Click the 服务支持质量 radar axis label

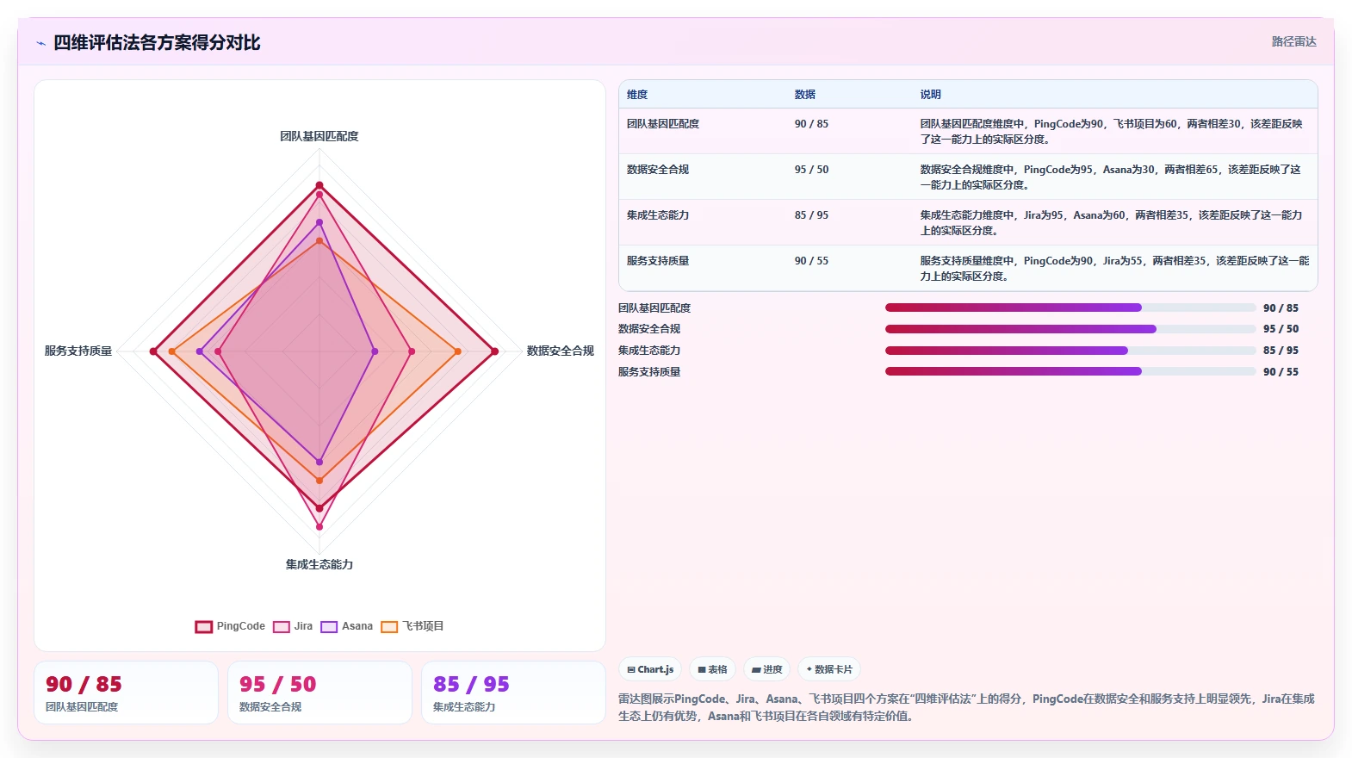pyautogui.click(x=78, y=351)
